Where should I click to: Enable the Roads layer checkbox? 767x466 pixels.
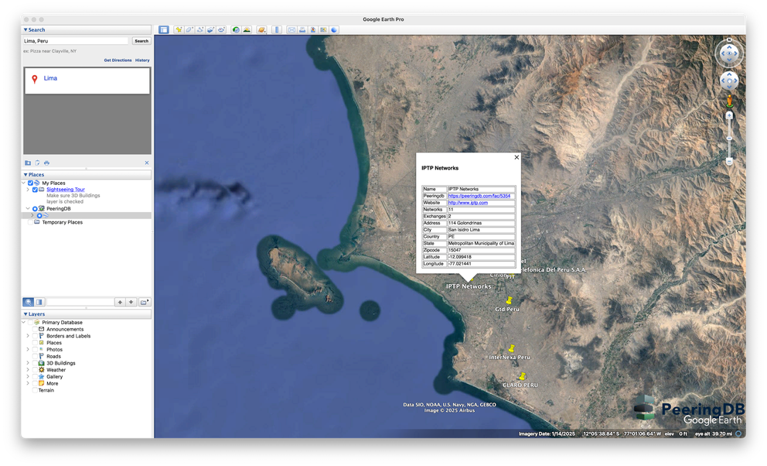(35, 356)
